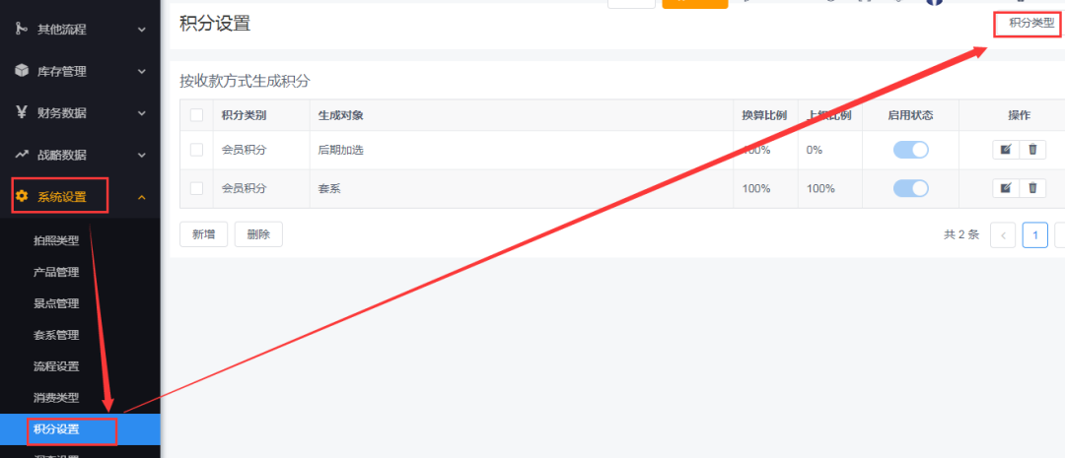Expand the 财务数据 menu chevron
1065x458 pixels.
pyautogui.click(x=141, y=113)
